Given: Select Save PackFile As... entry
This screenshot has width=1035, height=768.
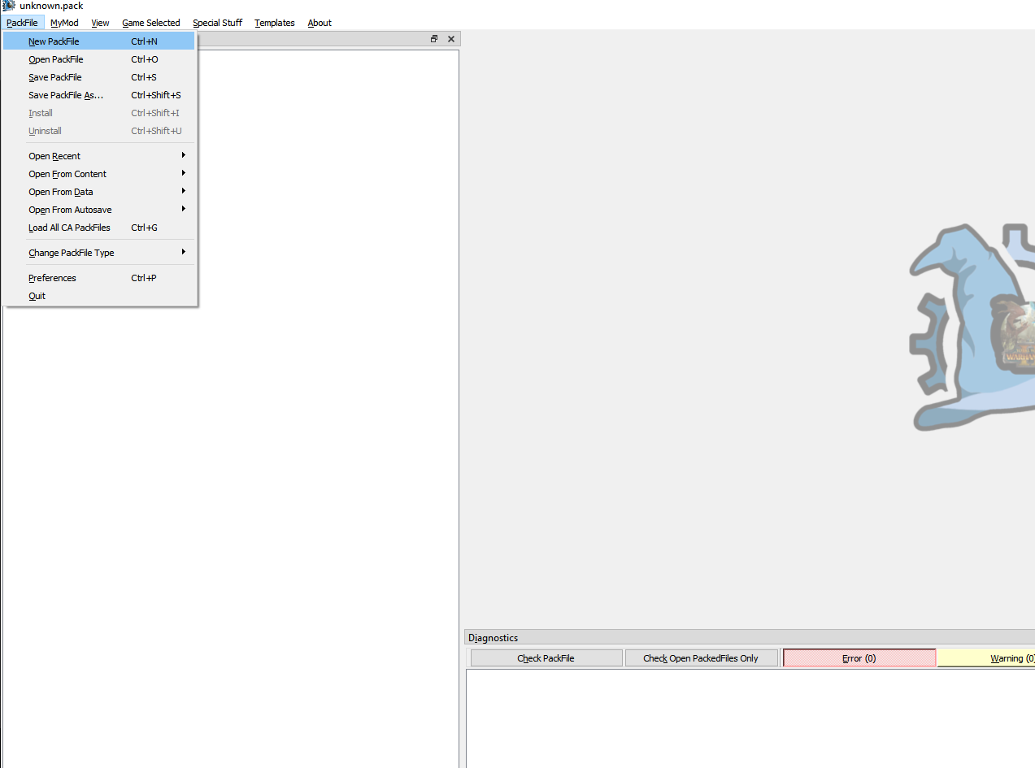Looking at the screenshot, I should click(x=99, y=95).
